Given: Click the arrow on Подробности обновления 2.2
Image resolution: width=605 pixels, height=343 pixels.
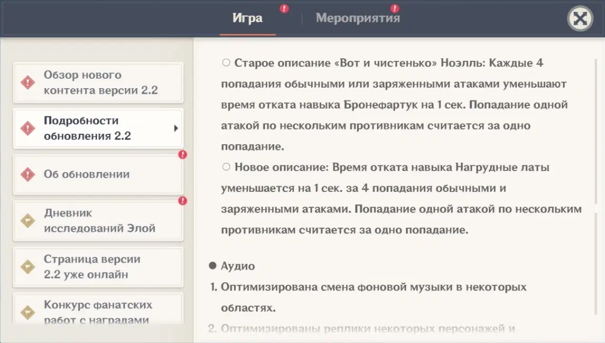Looking at the screenshot, I should (x=176, y=128).
